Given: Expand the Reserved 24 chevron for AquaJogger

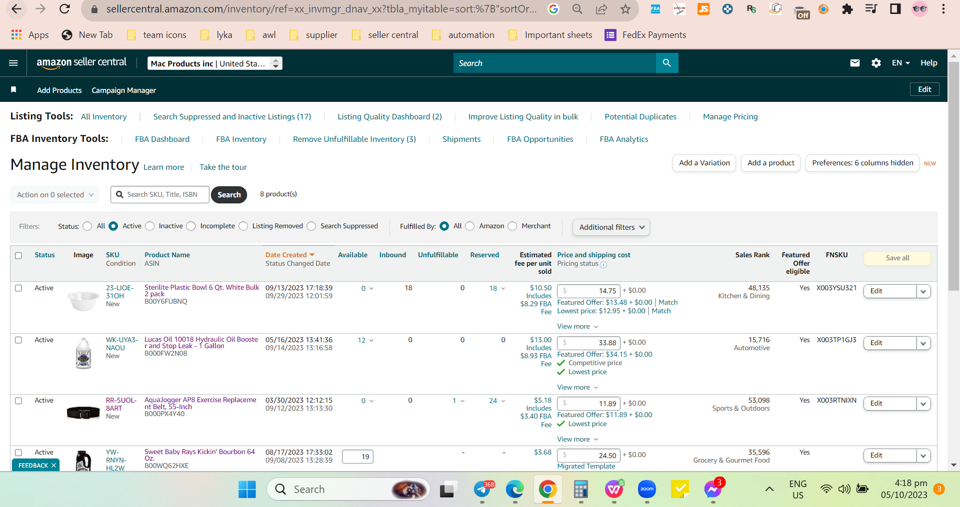Looking at the screenshot, I should point(503,401).
